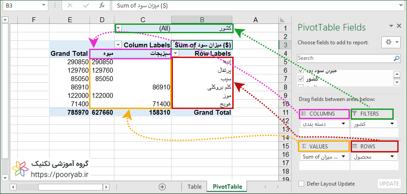
Task: Open the Name Box dropdown arrow
Action: point(43,6)
